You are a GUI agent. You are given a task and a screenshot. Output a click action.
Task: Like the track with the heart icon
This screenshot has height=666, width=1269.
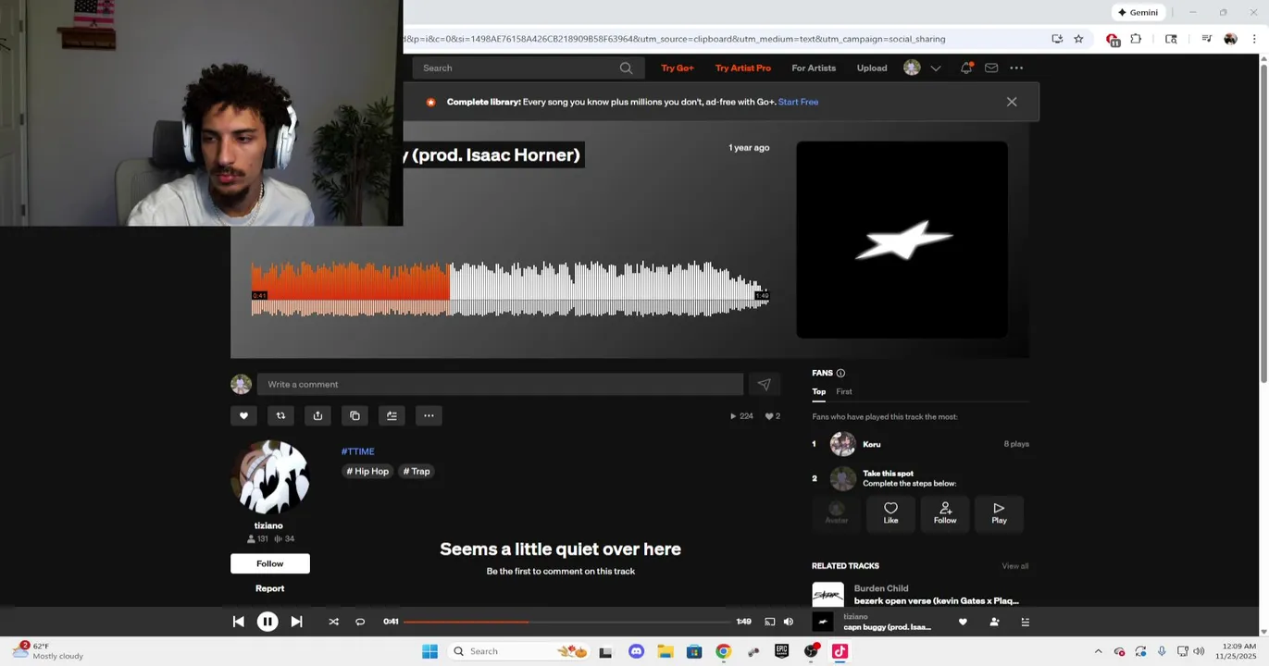[x=243, y=415]
